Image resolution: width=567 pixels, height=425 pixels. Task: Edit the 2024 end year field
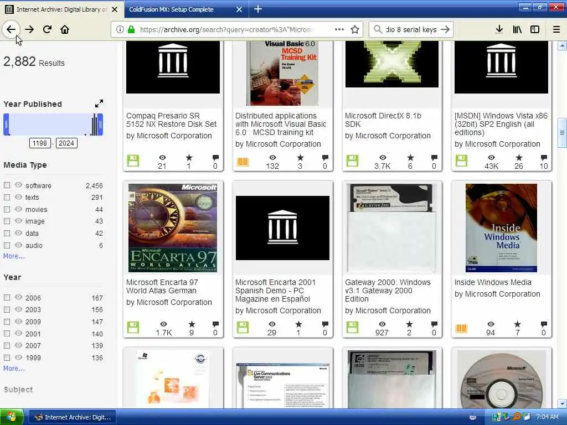pos(66,143)
